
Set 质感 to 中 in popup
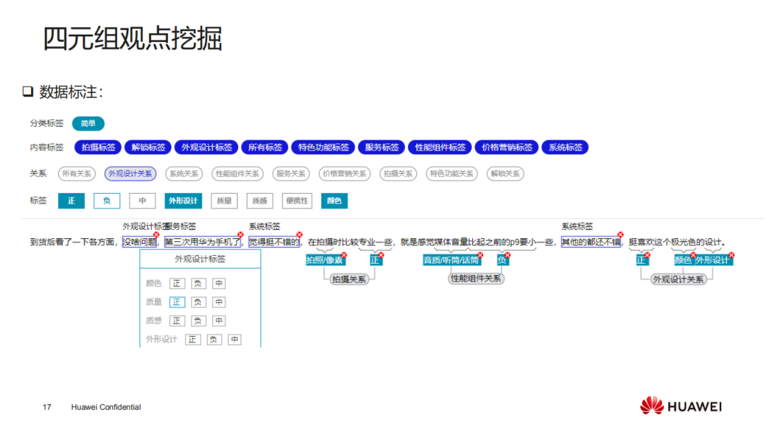click(x=219, y=321)
